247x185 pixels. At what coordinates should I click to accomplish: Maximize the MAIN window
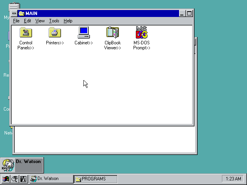coord(189,13)
